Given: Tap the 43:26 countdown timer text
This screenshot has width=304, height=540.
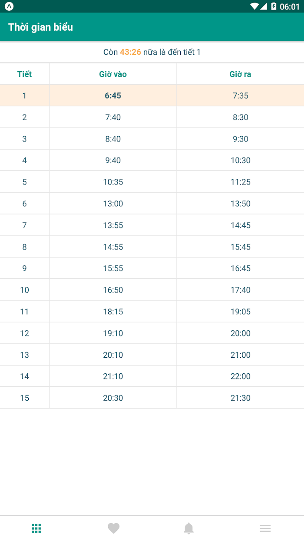Looking at the screenshot, I should click(130, 52).
